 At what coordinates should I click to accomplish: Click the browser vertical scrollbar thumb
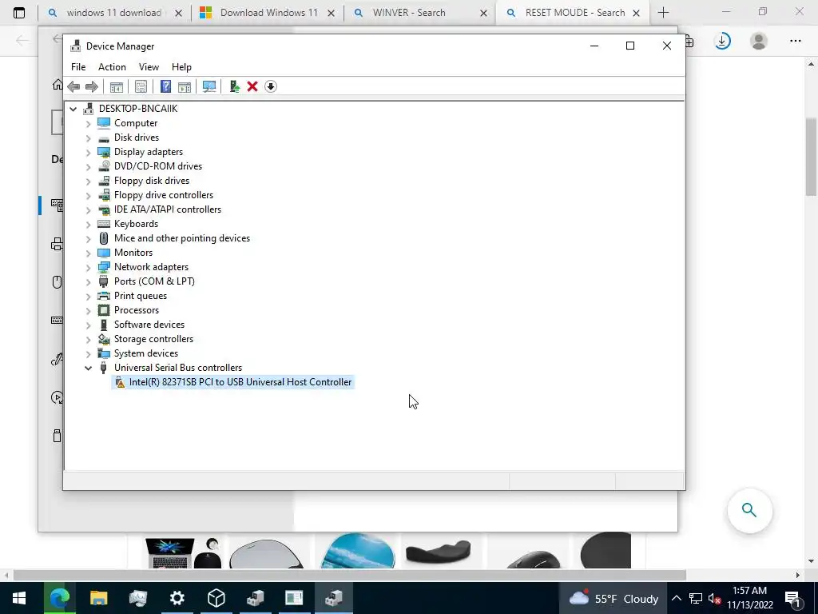coord(812,157)
